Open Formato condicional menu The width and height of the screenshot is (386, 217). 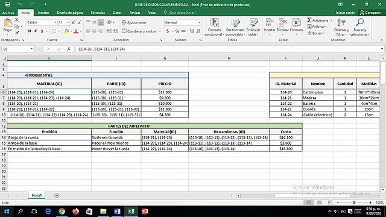[x=215, y=27]
